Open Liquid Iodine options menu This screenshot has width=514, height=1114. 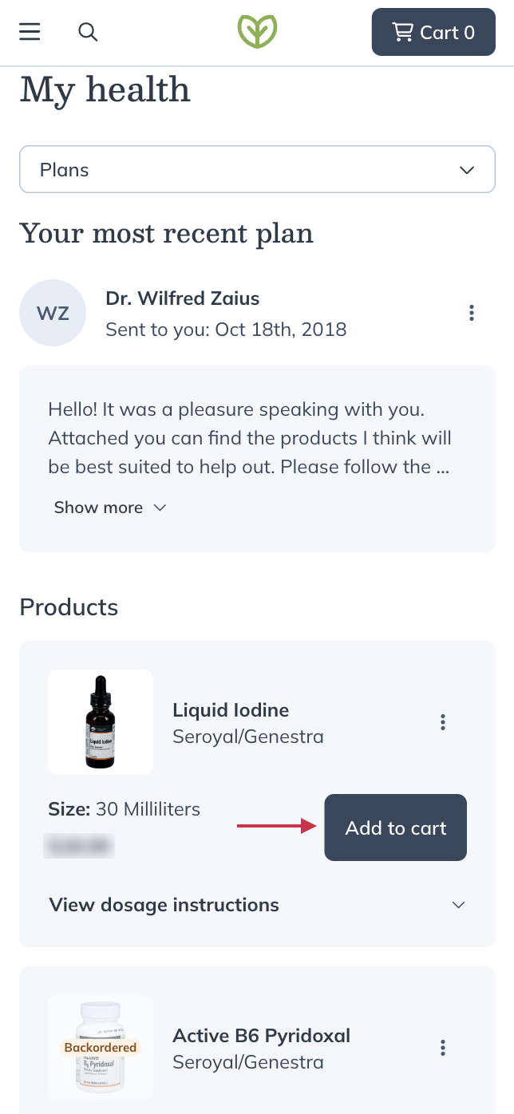tap(443, 722)
